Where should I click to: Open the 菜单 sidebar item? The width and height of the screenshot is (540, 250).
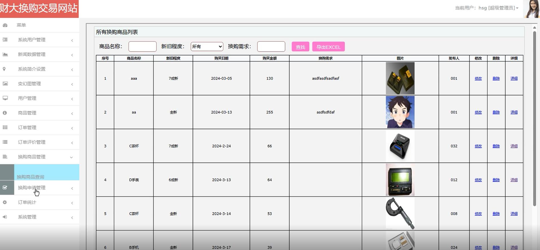(39, 25)
